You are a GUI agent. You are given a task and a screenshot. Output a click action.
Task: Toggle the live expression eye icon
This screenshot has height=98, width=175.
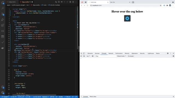(93, 56)
